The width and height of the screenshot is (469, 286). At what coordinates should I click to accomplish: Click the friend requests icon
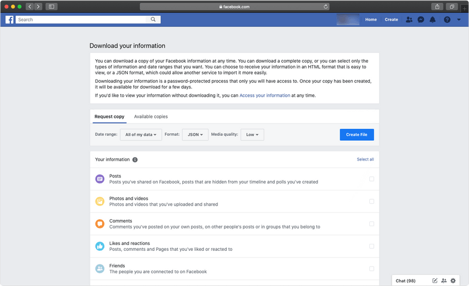(x=409, y=20)
